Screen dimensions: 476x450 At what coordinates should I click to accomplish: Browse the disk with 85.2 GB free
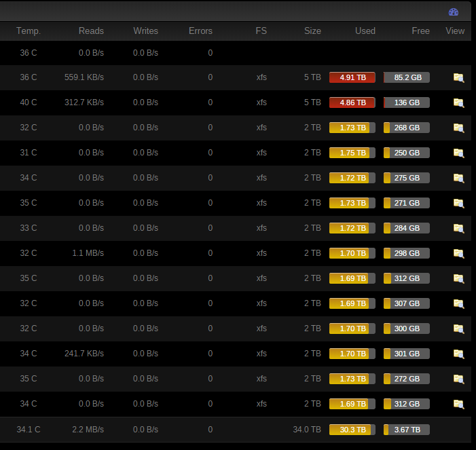(459, 77)
